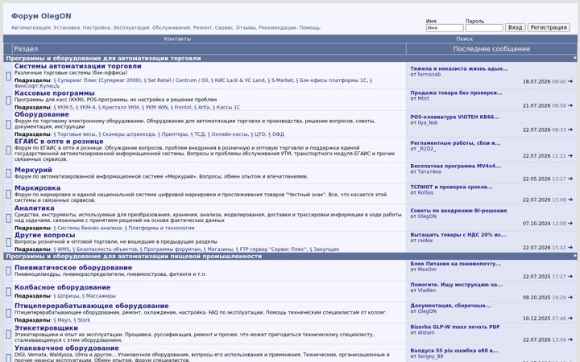
Task: Open forum status icon beside ЕГАИС в опте и рознице
Action: pos(8,150)
